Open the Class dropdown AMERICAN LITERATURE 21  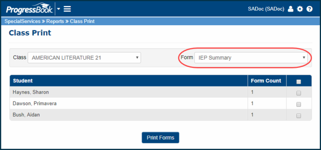[x=84, y=58]
